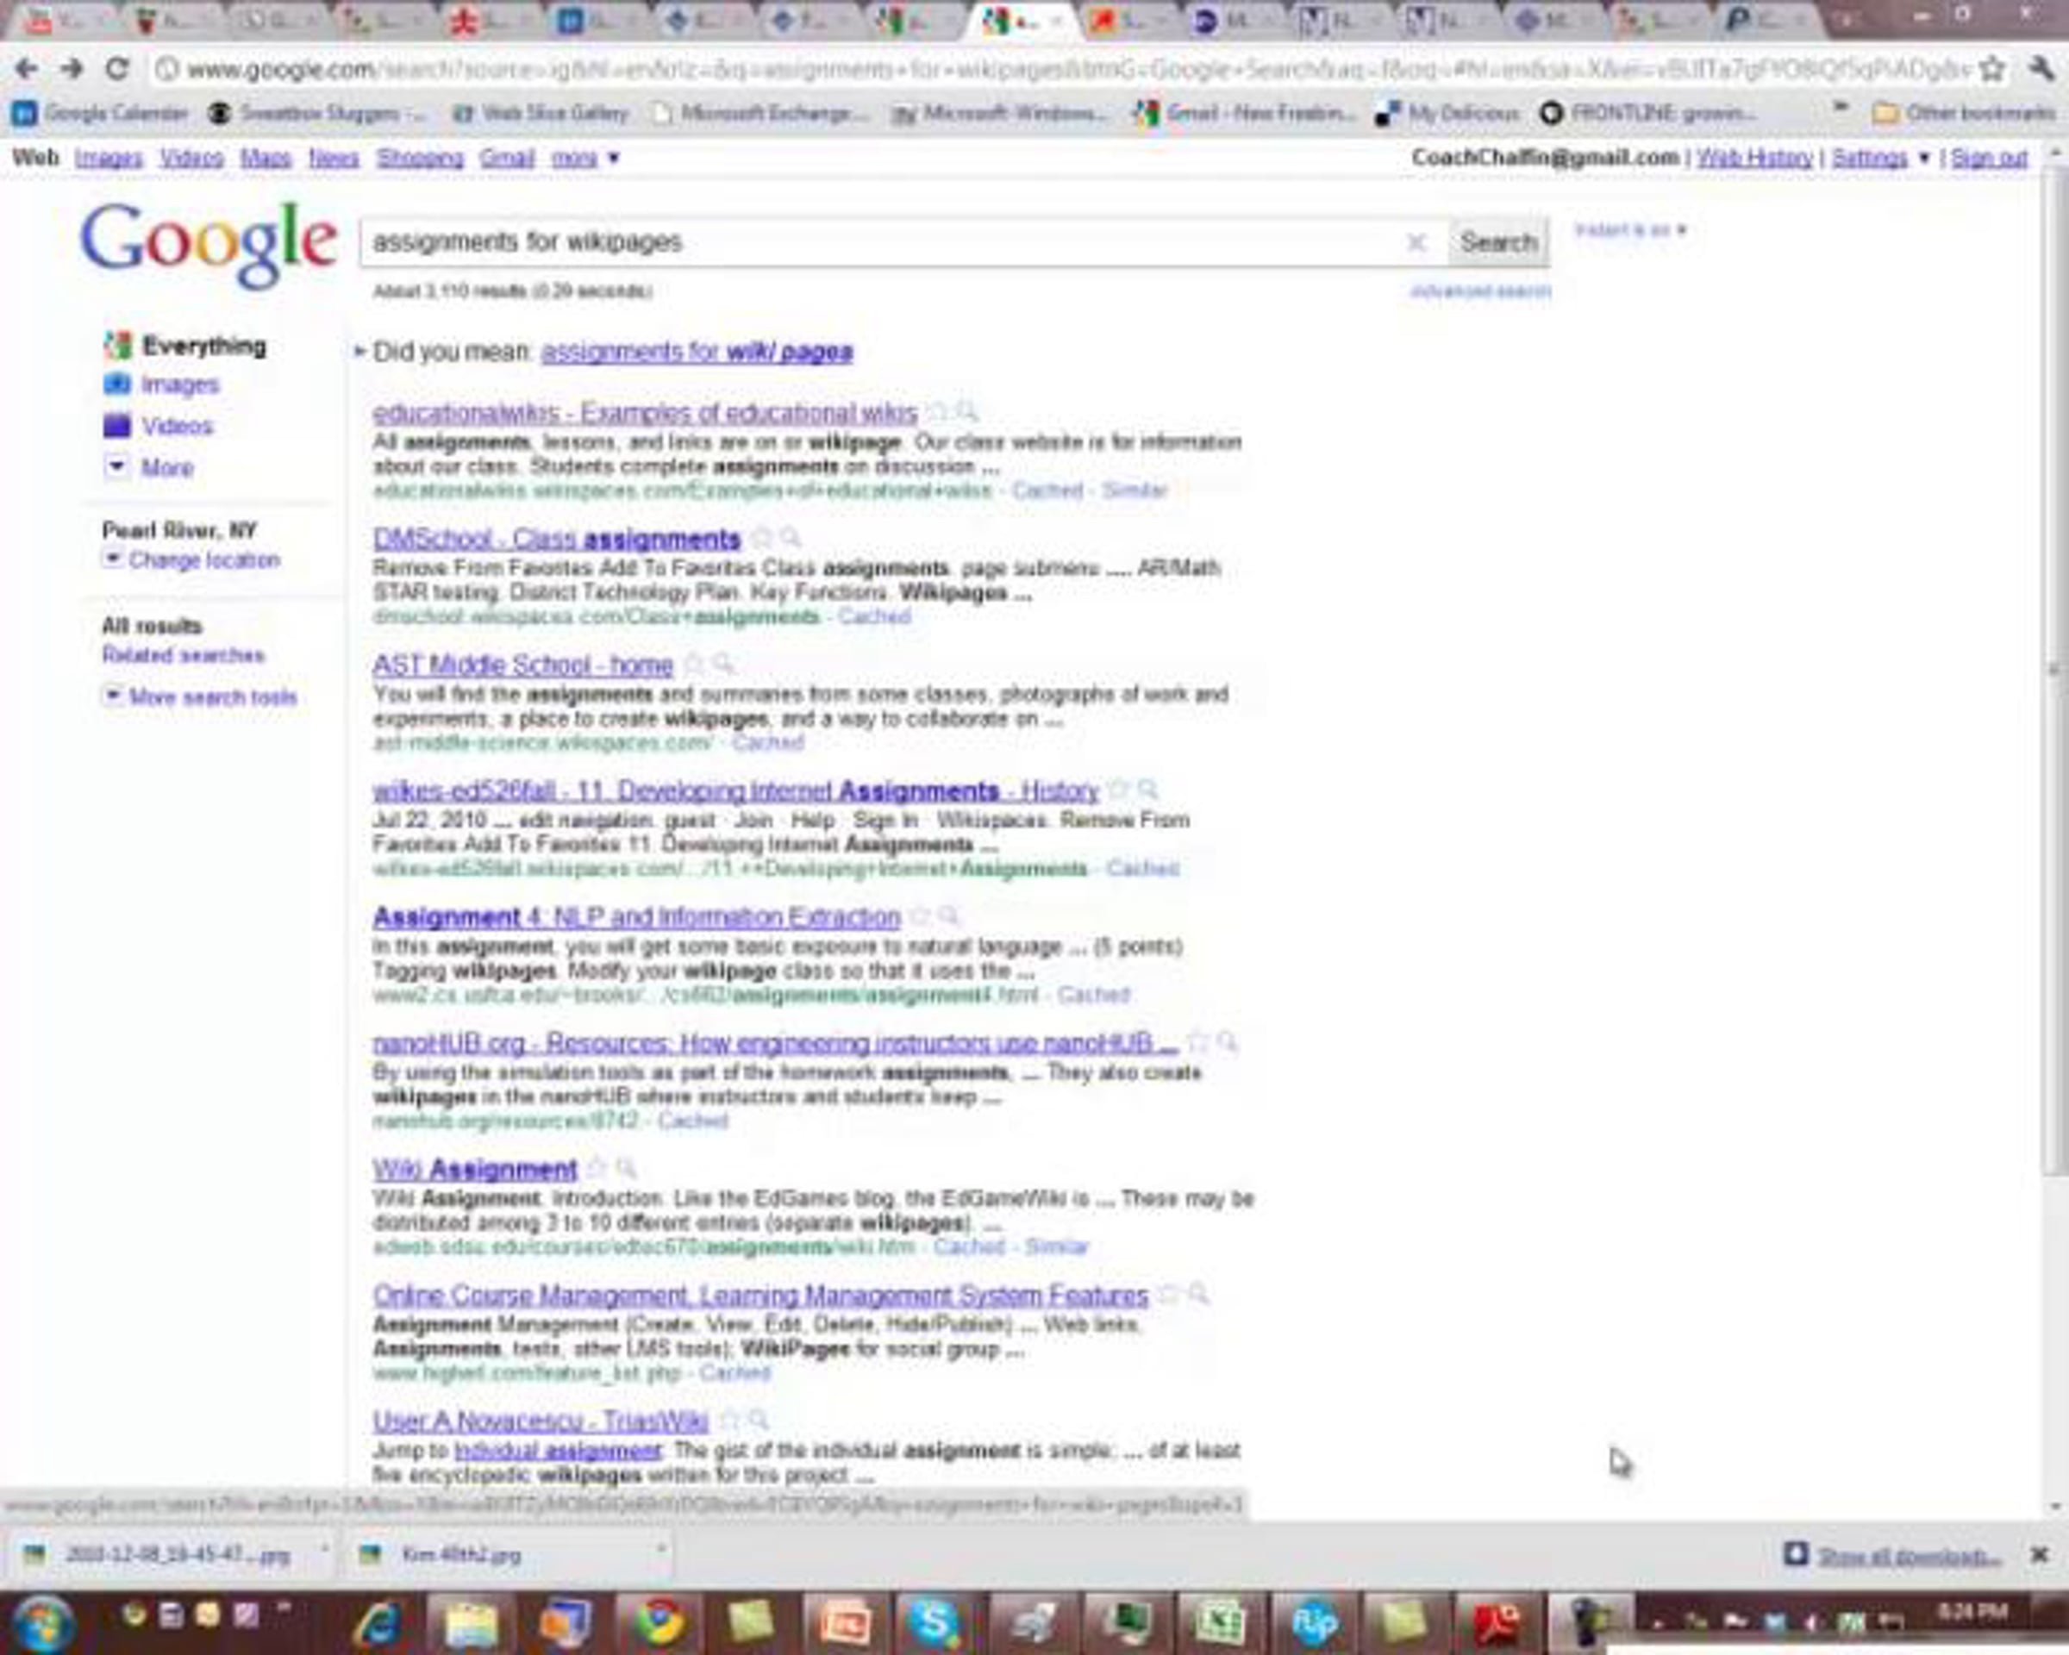
Task: Open the 'Wiki Assignment' result link
Action: point(475,1170)
